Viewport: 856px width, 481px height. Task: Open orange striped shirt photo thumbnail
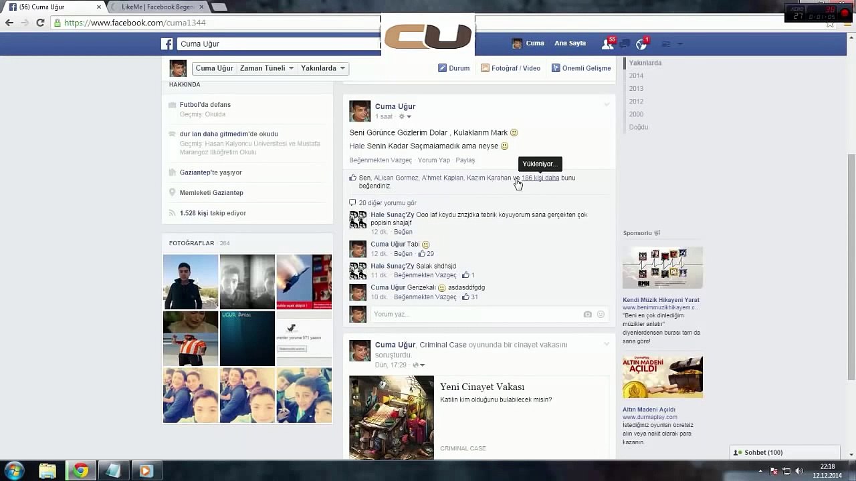point(191,339)
